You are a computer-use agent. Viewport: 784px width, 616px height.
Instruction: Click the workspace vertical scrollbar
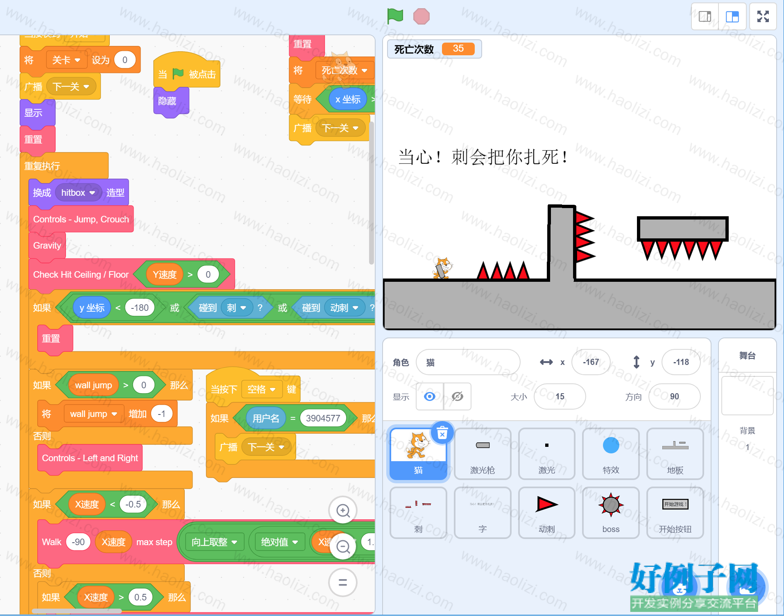point(372,192)
